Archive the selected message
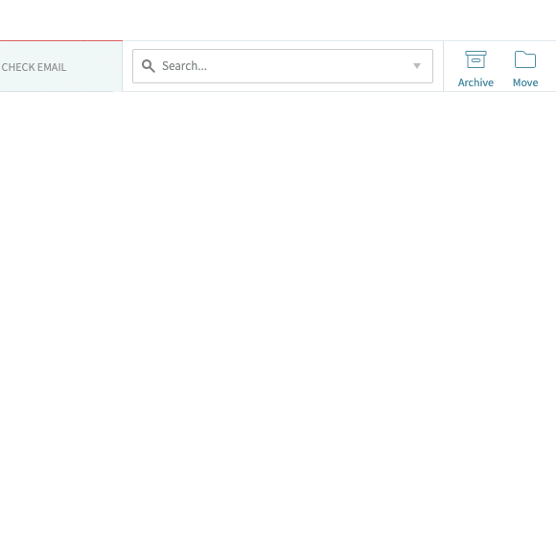The width and height of the screenshot is (556, 556). (475, 69)
